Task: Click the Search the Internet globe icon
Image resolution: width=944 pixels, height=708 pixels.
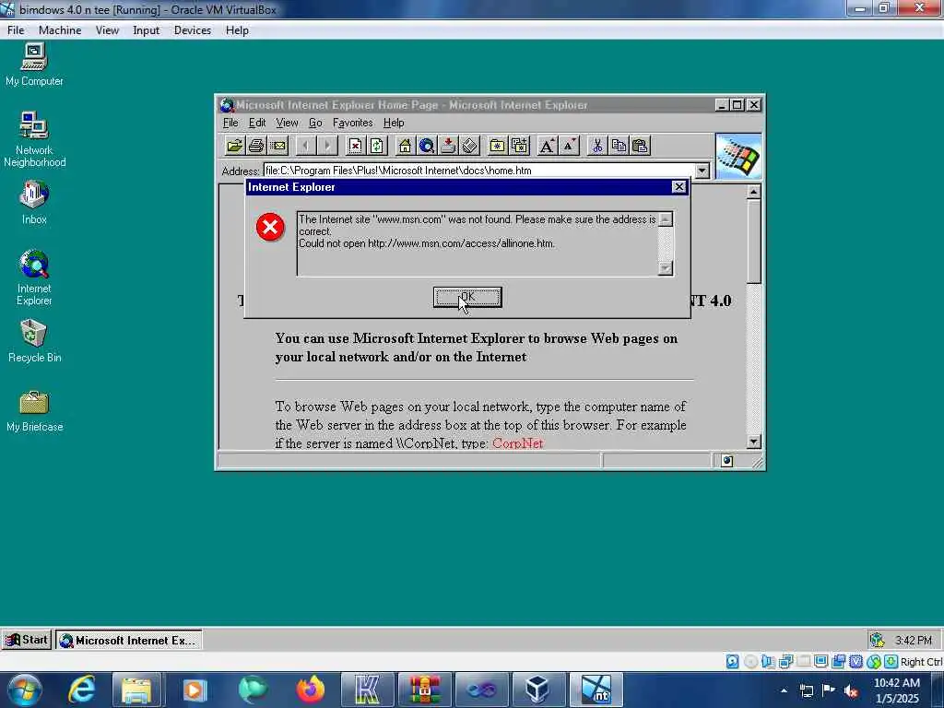Action: pyautogui.click(x=427, y=146)
